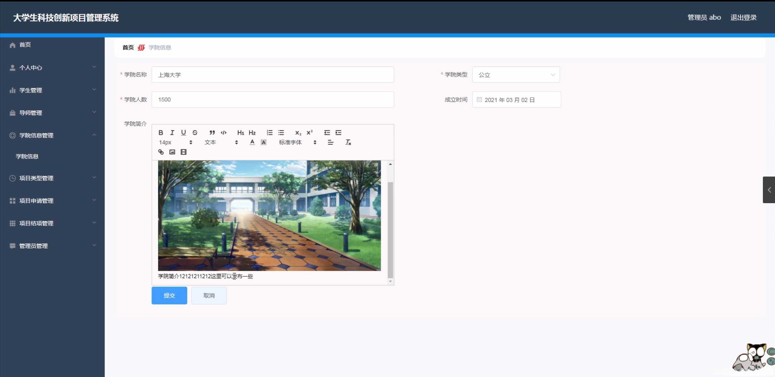Apply strikethrough formatting
The image size is (775, 377).
(195, 132)
